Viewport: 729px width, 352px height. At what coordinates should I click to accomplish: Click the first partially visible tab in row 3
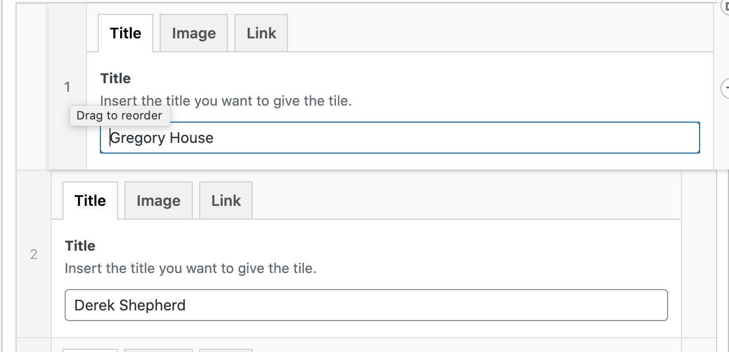point(90,350)
